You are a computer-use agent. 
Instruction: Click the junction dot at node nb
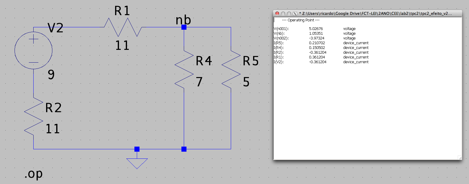(x=184, y=27)
